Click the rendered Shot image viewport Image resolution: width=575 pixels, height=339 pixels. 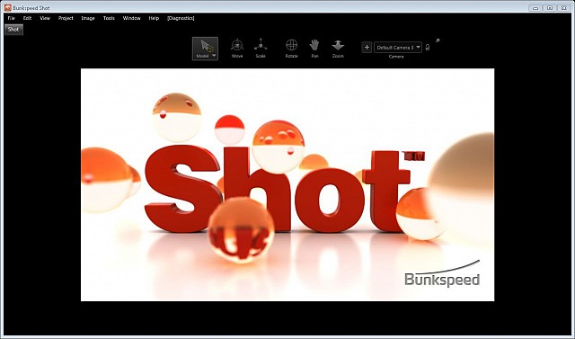[x=287, y=184]
